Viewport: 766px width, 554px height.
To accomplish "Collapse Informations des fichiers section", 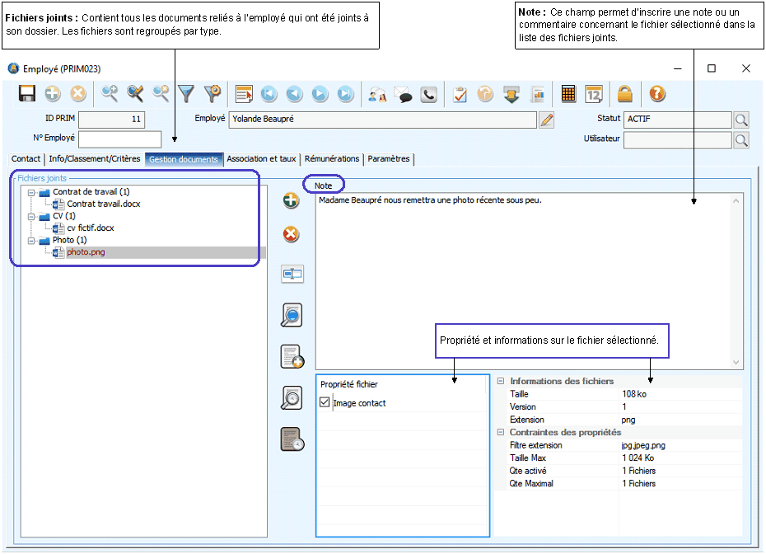I will (501, 381).
